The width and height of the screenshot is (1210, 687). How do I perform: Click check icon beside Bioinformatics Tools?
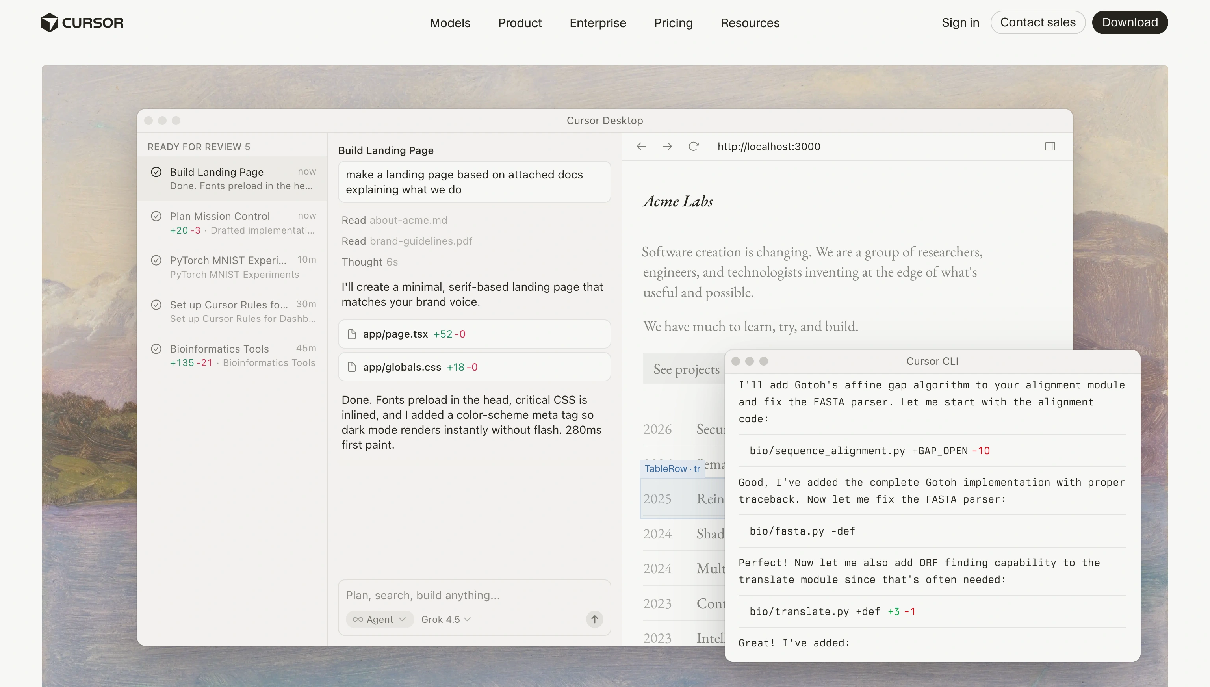[x=156, y=349]
